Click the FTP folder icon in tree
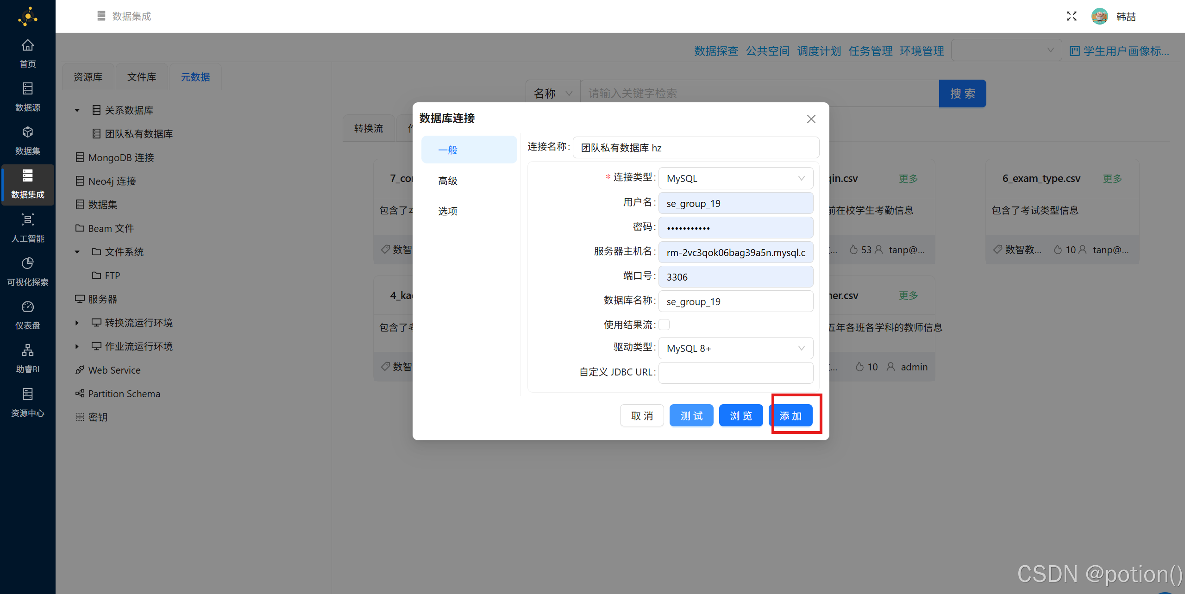Image resolution: width=1185 pixels, height=594 pixels. [x=96, y=275]
